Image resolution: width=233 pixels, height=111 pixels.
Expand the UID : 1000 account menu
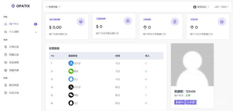(221, 7)
